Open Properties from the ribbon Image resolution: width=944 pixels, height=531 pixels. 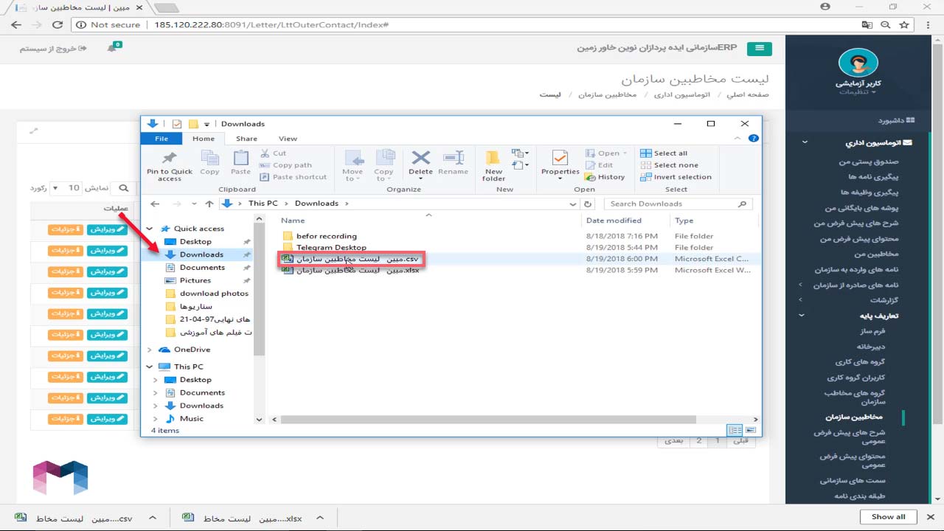tap(560, 164)
